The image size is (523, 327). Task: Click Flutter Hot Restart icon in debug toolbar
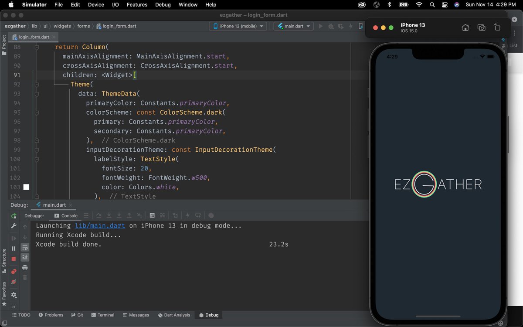click(x=198, y=215)
